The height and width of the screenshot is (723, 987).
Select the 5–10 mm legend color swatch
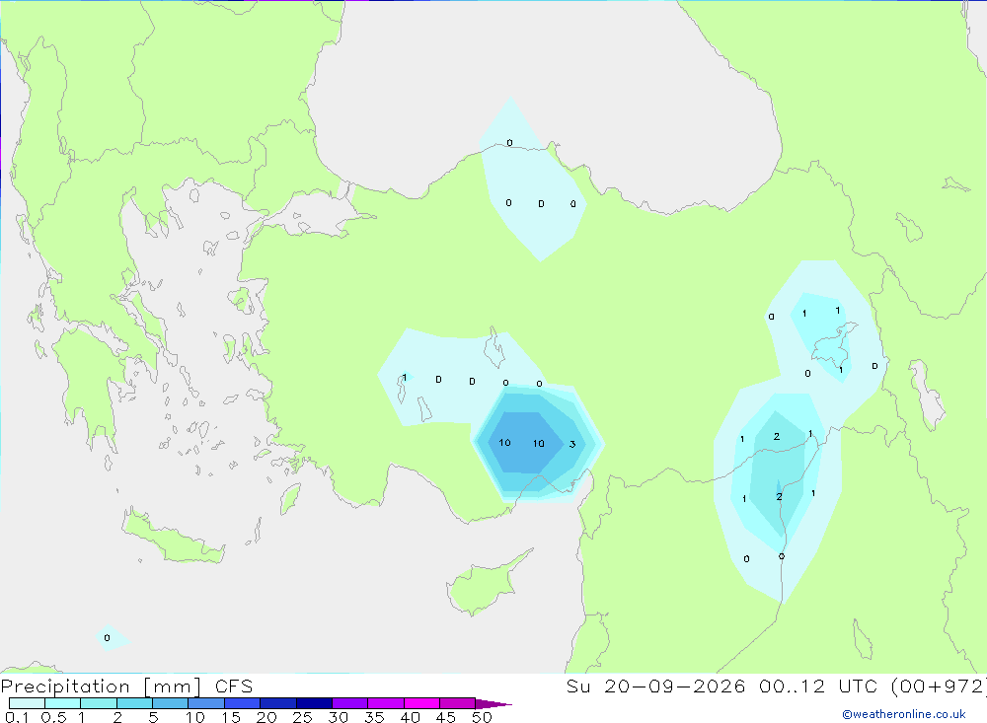pos(170,703)
